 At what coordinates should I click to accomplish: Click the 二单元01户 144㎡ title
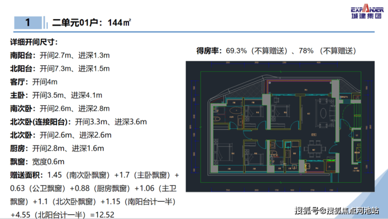pos(91,23)
